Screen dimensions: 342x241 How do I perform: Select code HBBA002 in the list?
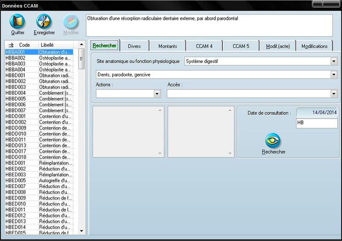point(16,58)
